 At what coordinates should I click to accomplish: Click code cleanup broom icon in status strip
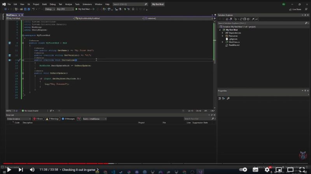click(51, 111)
